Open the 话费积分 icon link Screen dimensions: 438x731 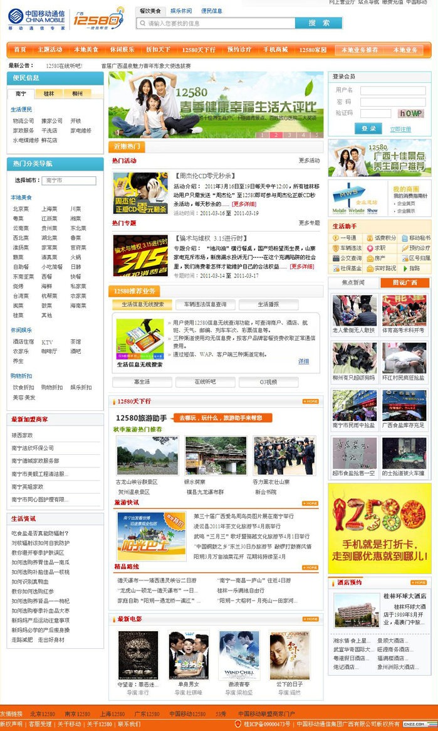click(370, 238)
